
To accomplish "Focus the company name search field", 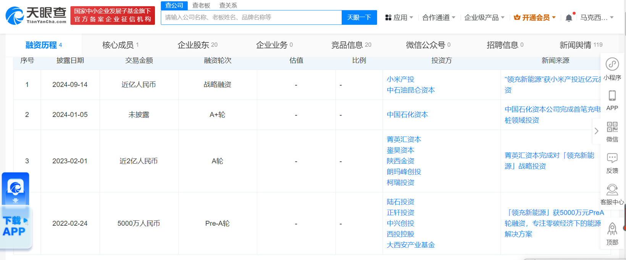I will 251,18.
